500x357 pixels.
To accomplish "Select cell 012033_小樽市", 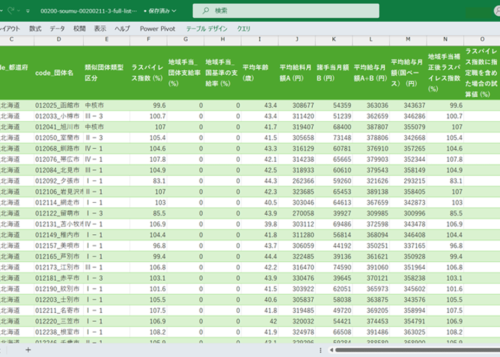I will [x=58, y=116].
